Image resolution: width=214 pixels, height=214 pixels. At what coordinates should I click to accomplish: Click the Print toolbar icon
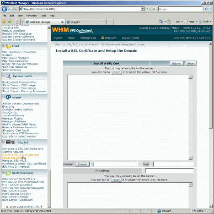coord(178,22)
